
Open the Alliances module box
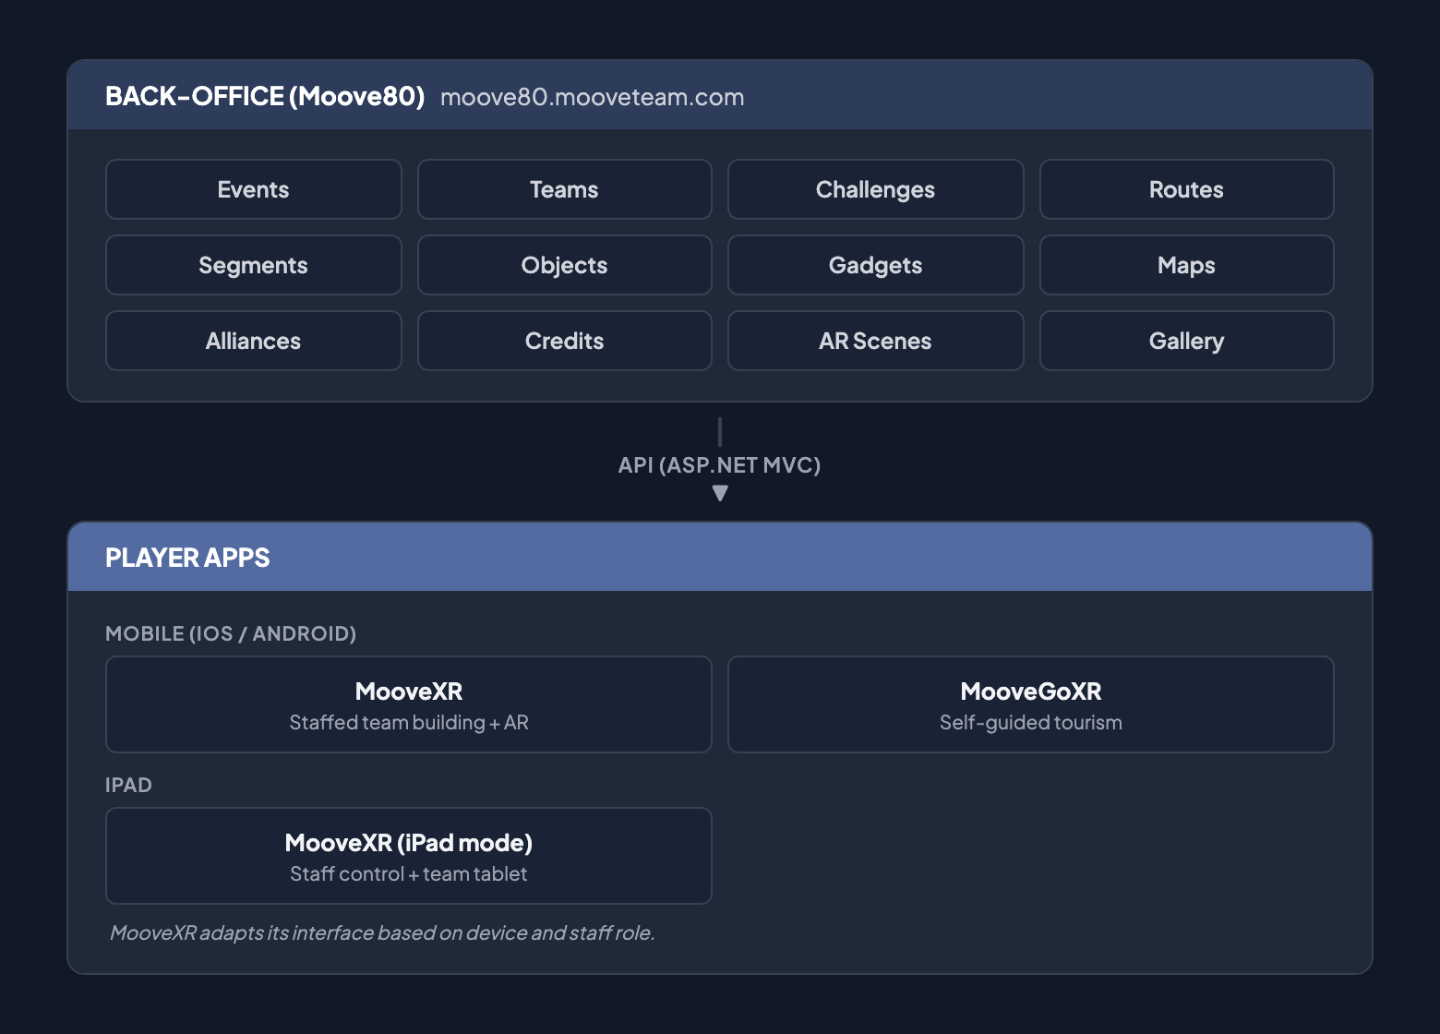click(x=254, y=341)
